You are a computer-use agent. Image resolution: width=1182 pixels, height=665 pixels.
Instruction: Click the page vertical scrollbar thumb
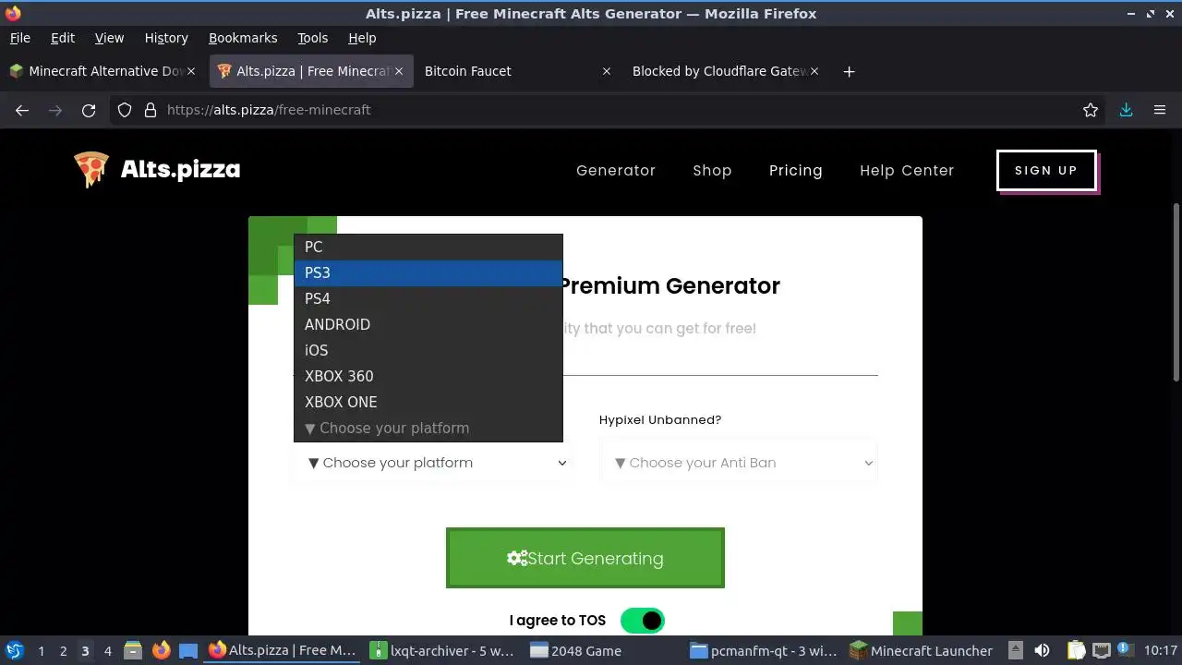[1176, 292]
